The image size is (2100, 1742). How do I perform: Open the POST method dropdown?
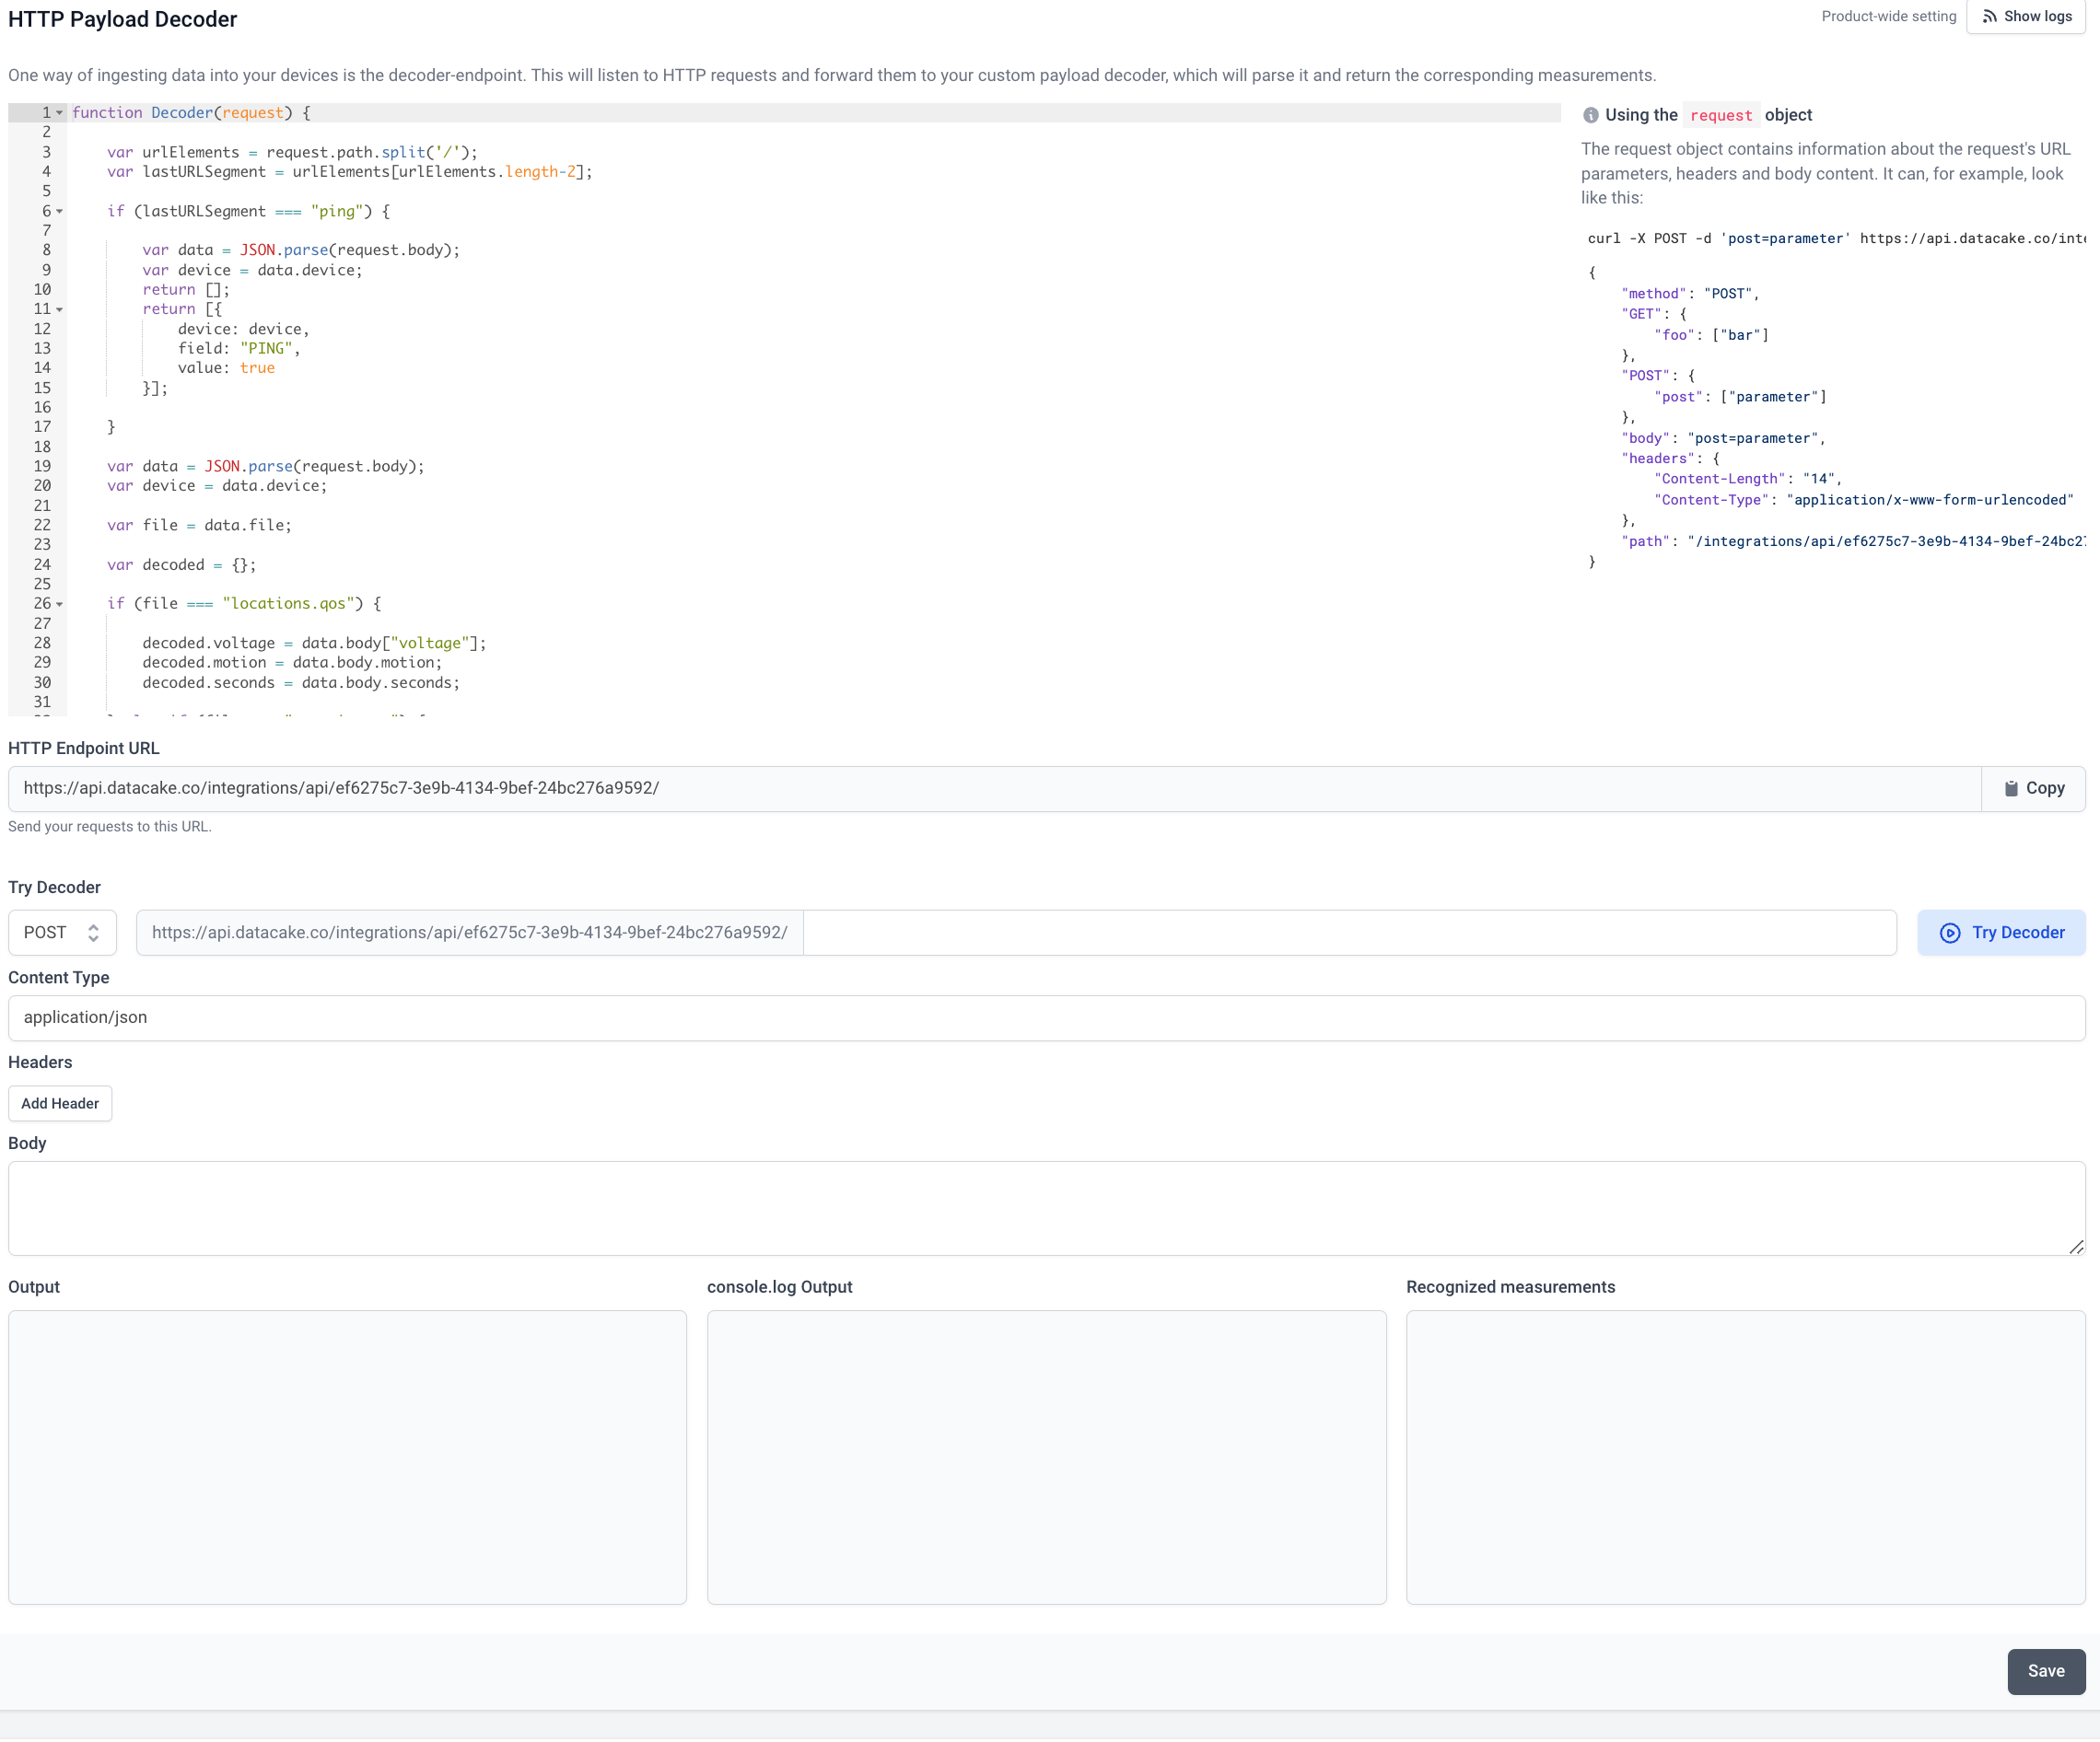tap(62, 933)
